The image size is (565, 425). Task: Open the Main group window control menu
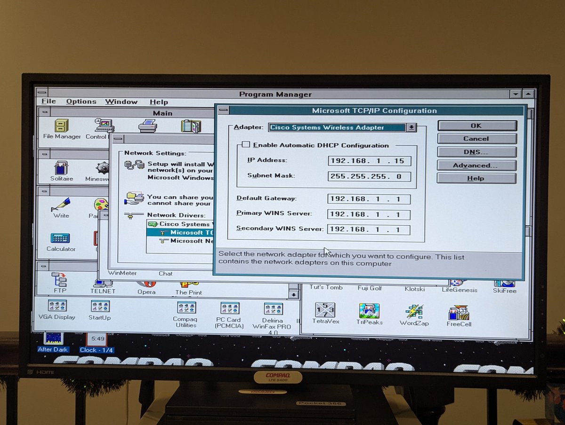pos(45,113)
